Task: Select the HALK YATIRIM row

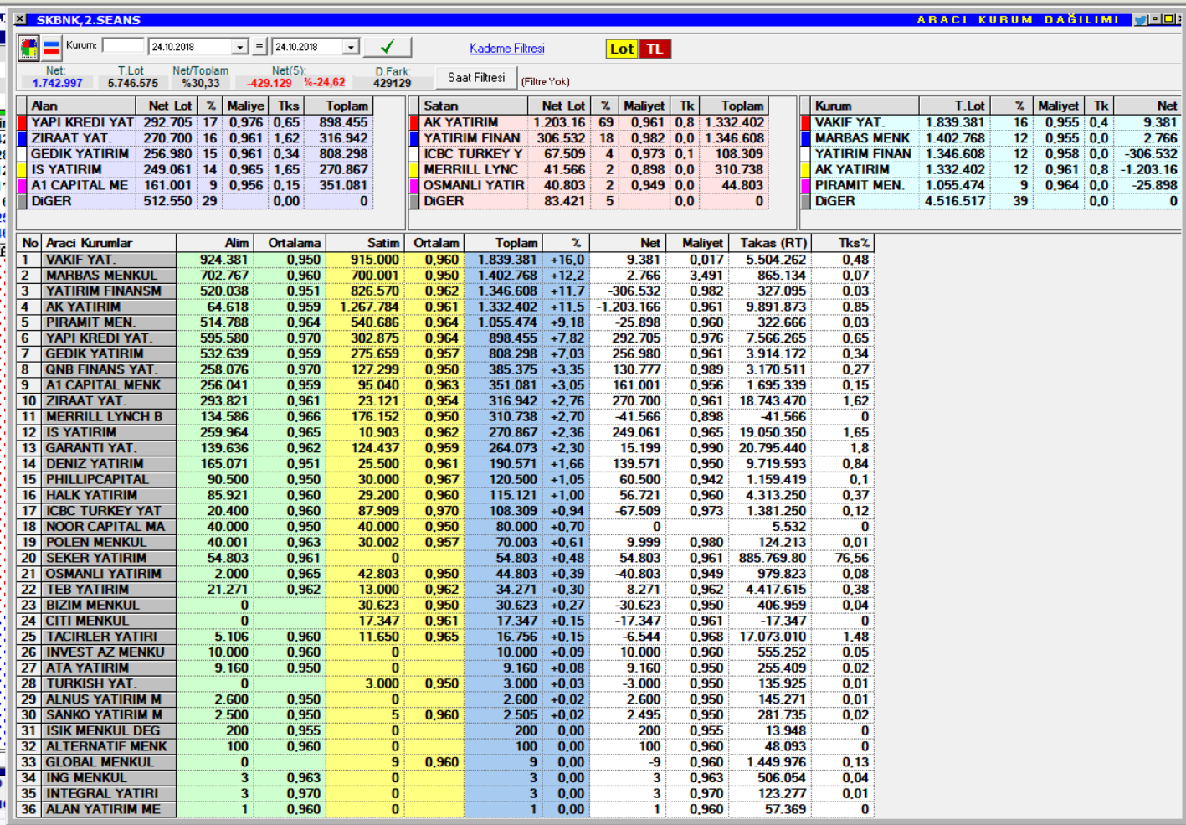Action: tap(445, 495)
